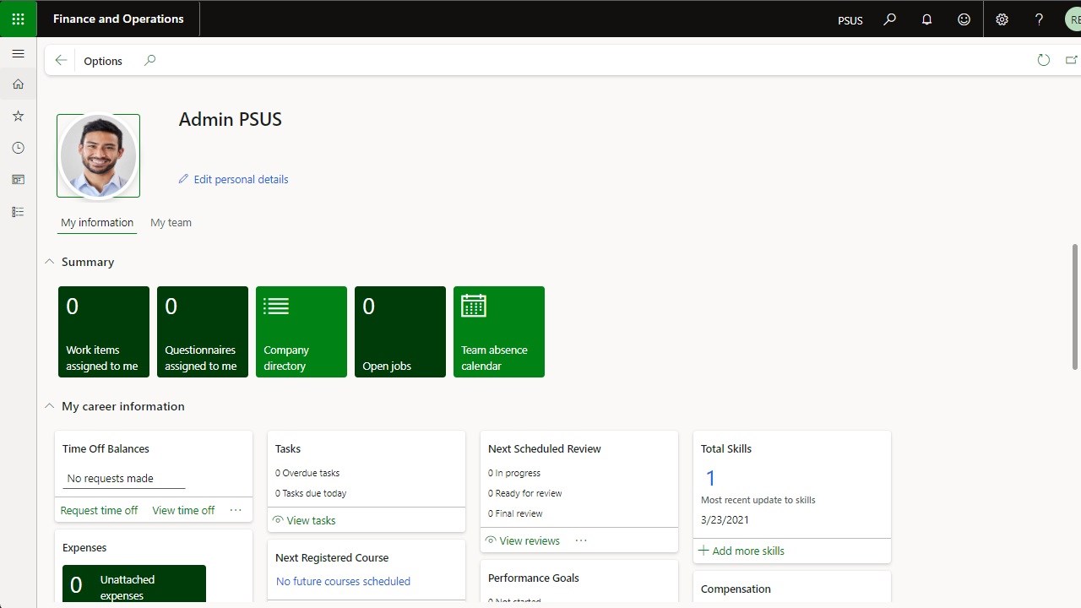Click the Compensation card heading

[736, 589]
